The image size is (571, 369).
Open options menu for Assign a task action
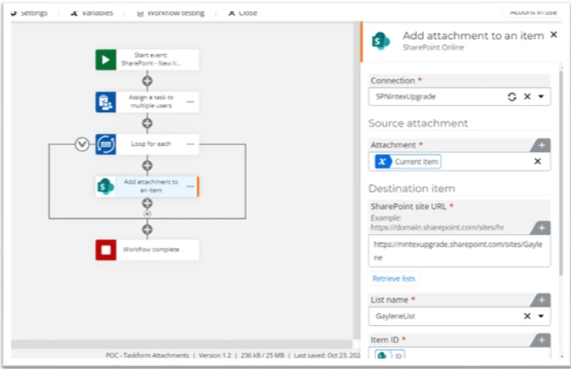point(191,102)
